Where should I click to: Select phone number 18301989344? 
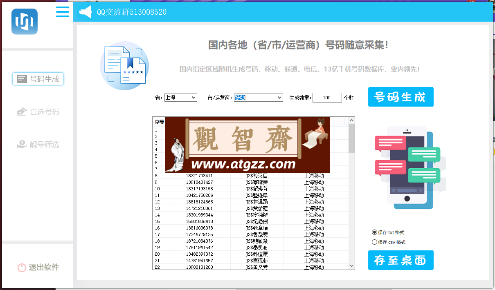(199, 215)
